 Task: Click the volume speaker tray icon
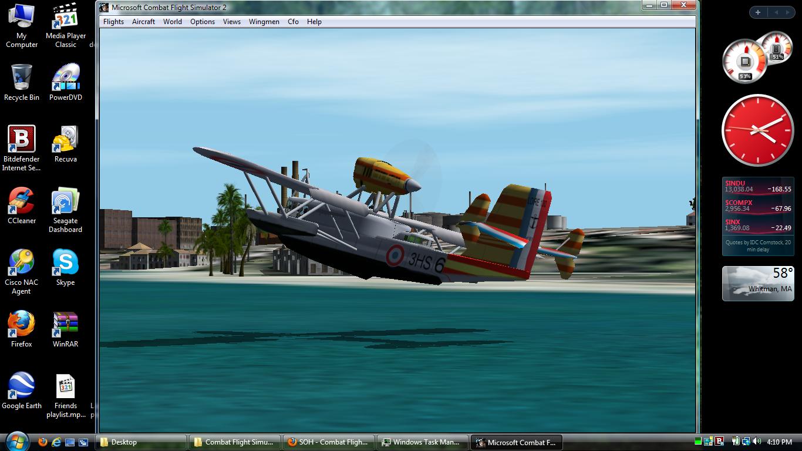[756, 442]
